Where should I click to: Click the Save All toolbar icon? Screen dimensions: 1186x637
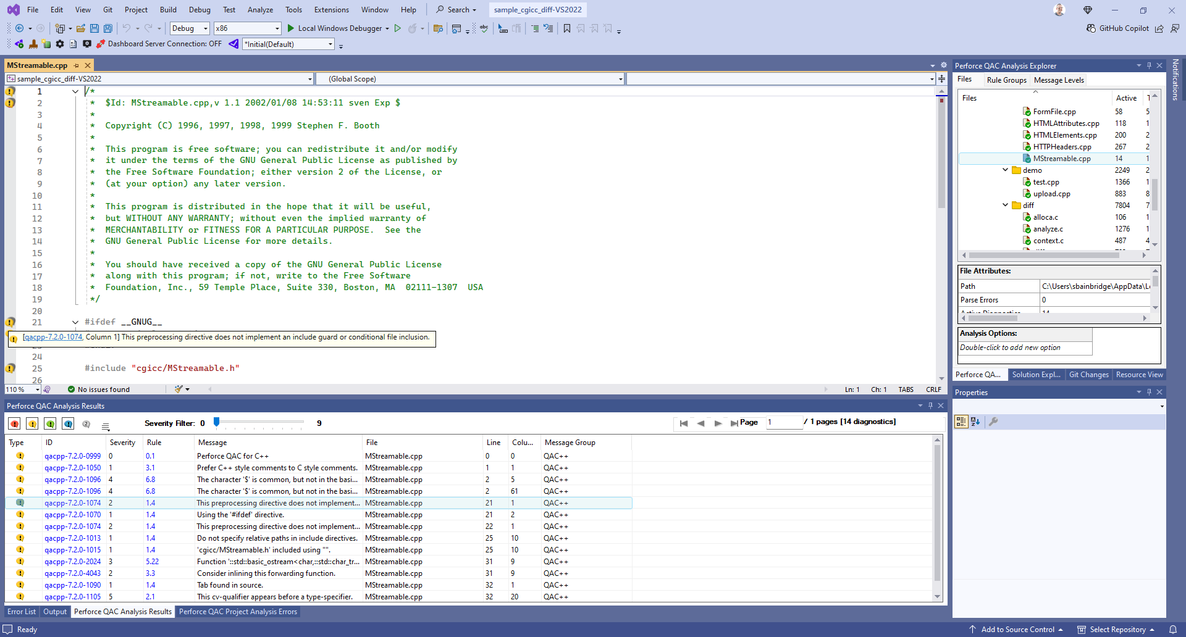(108, 28)
